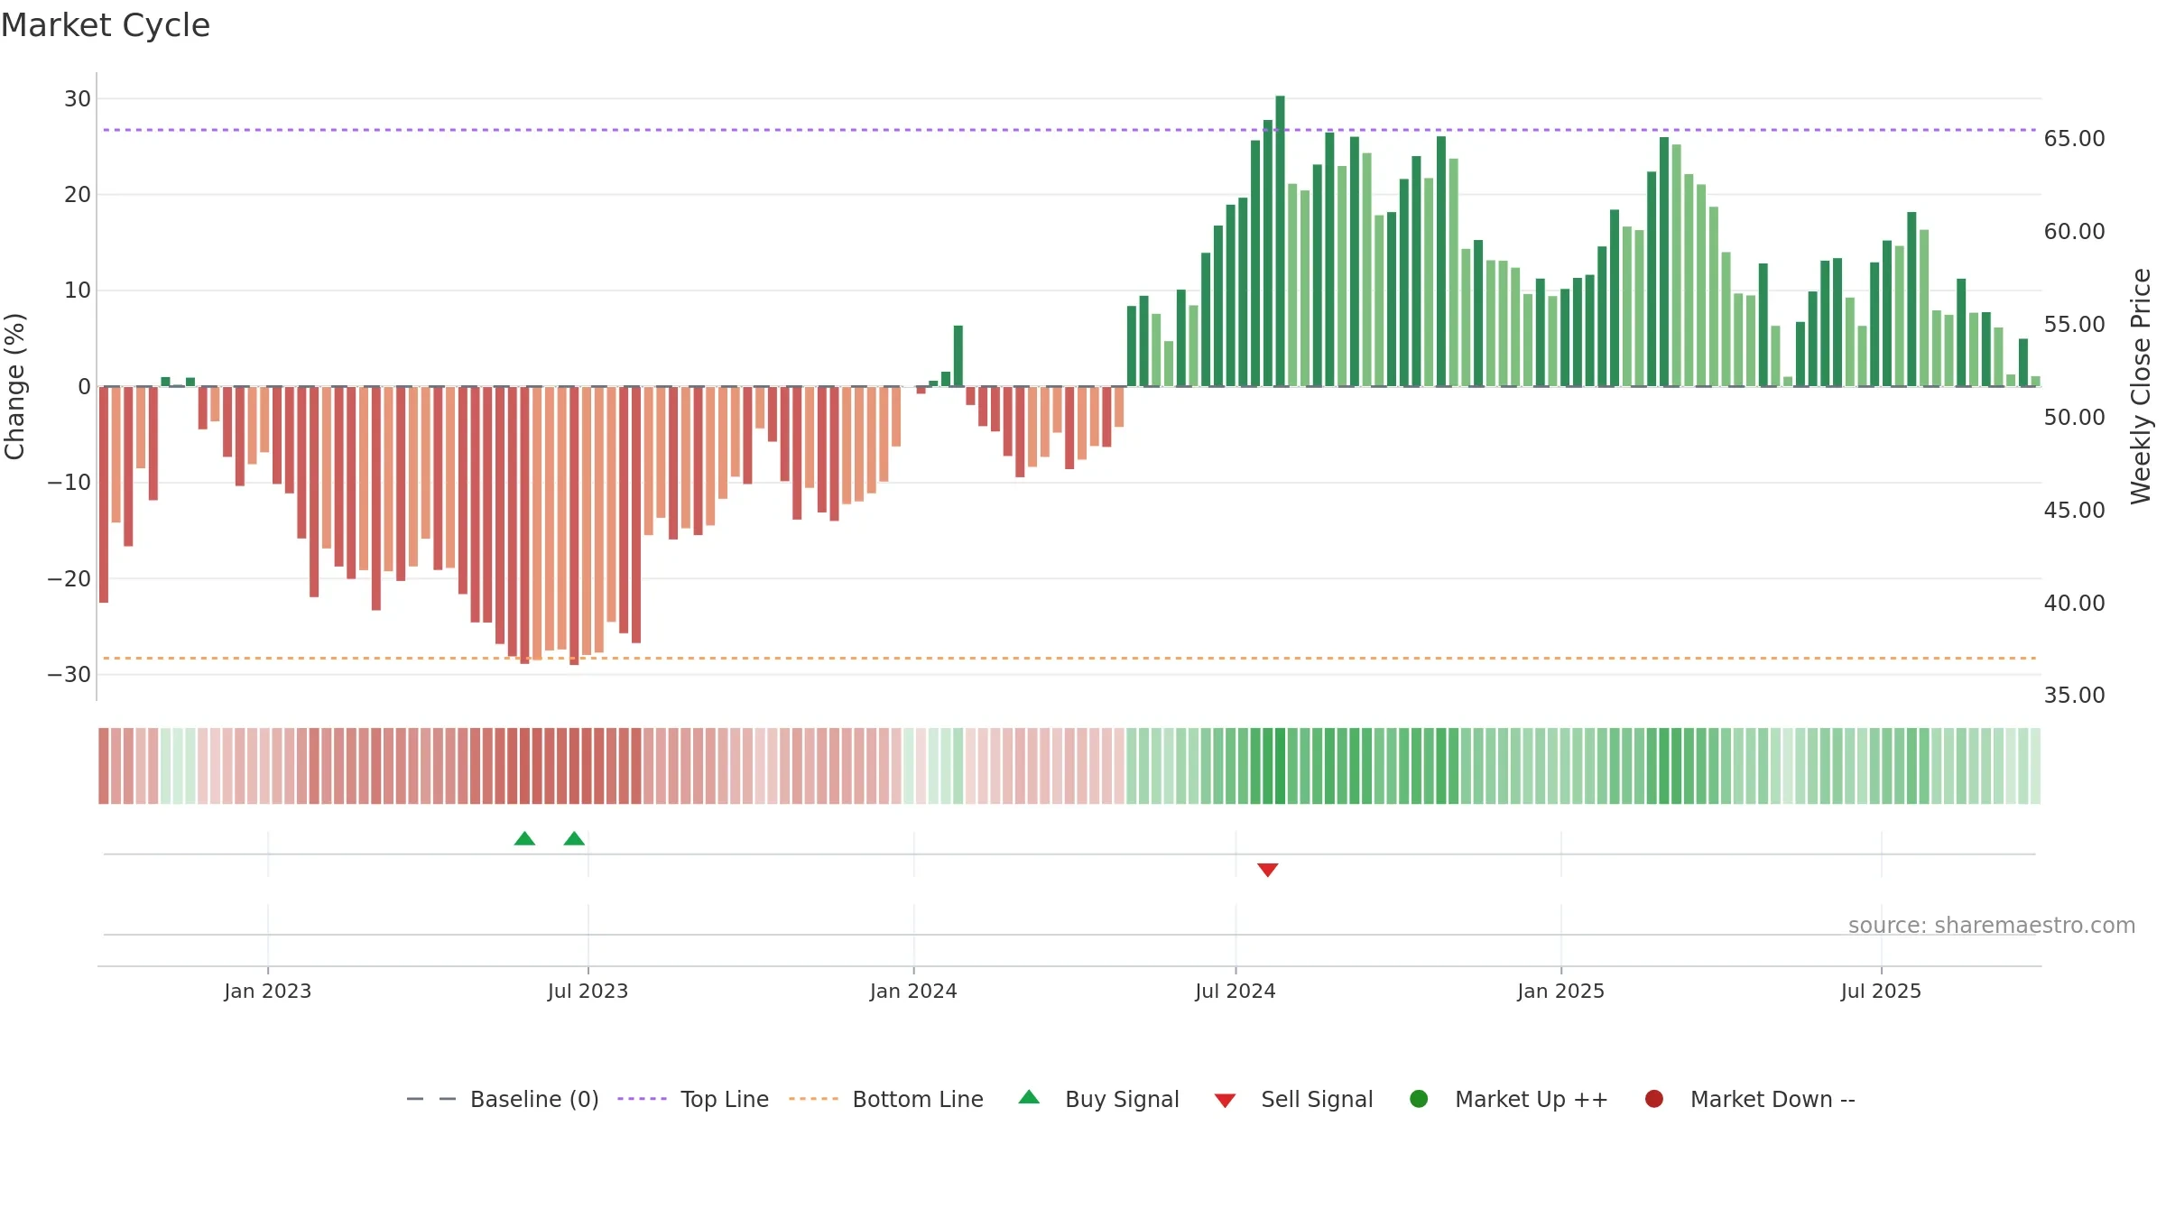Toggle the Market Down -- legend entry

1750,1099
